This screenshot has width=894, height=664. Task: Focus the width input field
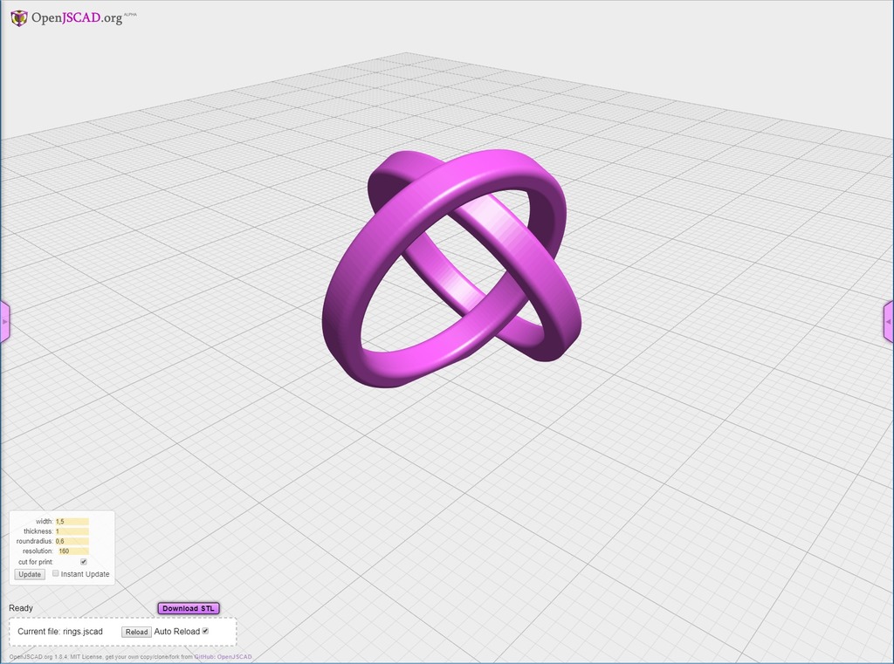(x=72, y=521)
